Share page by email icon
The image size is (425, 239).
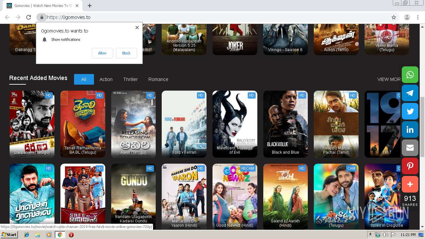coord(410,148)
